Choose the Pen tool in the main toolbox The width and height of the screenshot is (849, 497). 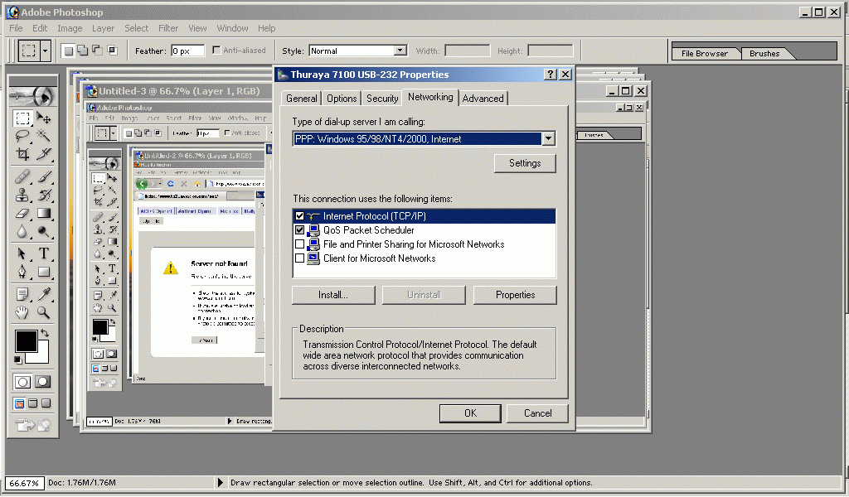[x=22, y=272]
